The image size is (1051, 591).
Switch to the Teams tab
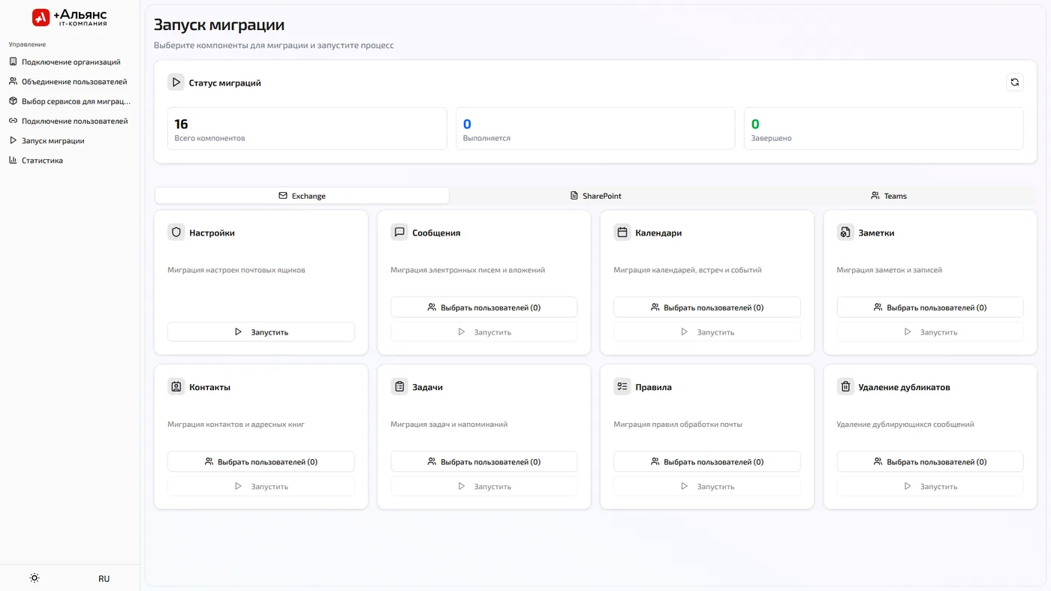click(x=889, y=196)
